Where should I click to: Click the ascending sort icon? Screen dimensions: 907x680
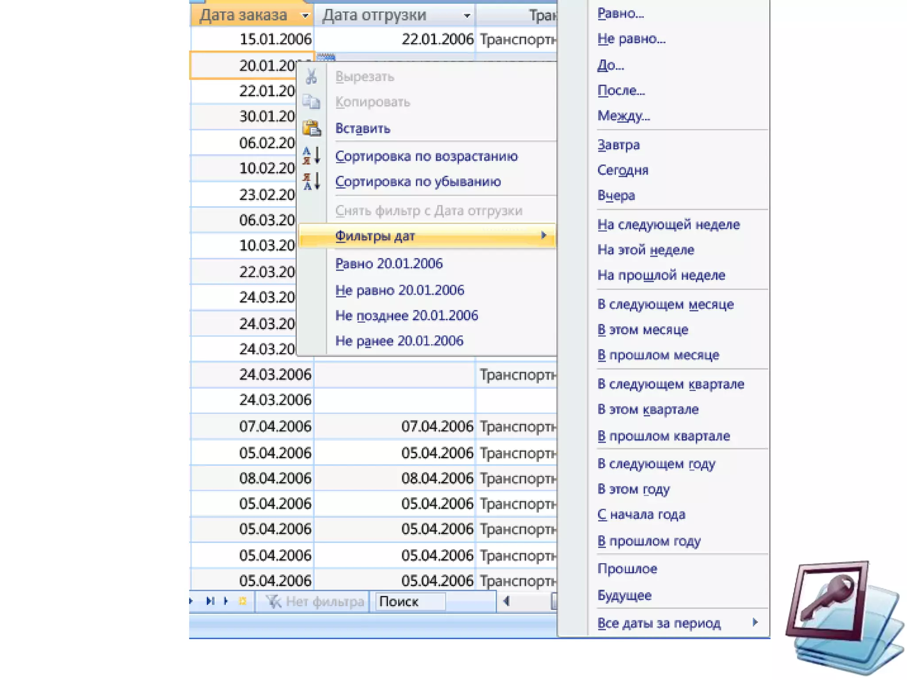(311, 156)
